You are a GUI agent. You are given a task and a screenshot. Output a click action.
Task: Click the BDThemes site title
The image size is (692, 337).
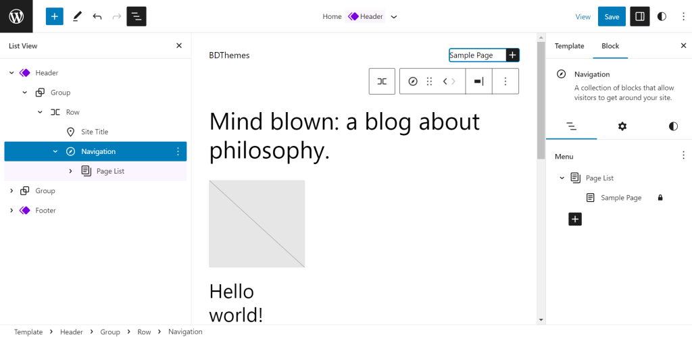tap(230, 55)
